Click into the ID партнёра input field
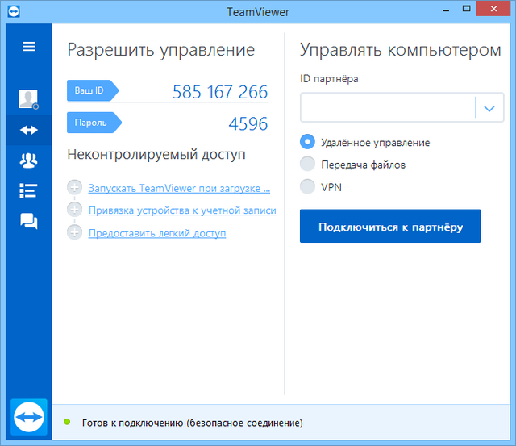 point(387,107)
